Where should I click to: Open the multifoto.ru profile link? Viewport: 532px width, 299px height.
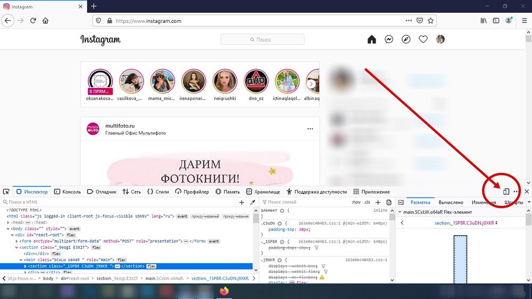click(x=120, y=126)
